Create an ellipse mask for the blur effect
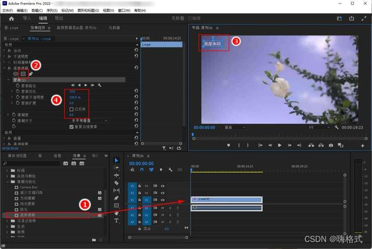This screenshot has height=249, width=372. point(16,74)
